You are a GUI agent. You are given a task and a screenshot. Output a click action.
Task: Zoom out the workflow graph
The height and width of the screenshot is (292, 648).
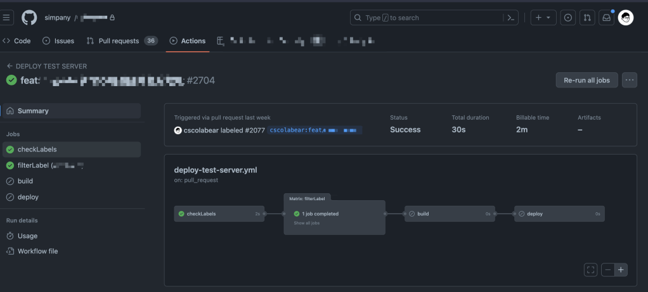[x=608, y=270]
